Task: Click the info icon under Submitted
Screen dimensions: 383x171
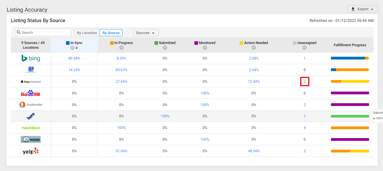Action: tap(165, 48)
